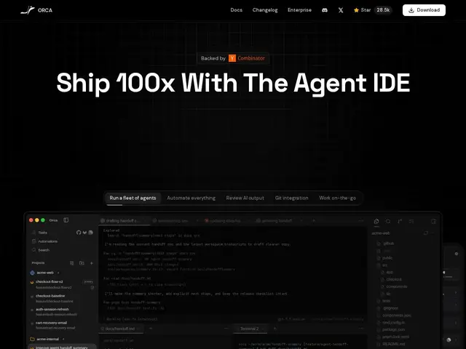Add a new terminal with plus beside Terminal 2

275,329
